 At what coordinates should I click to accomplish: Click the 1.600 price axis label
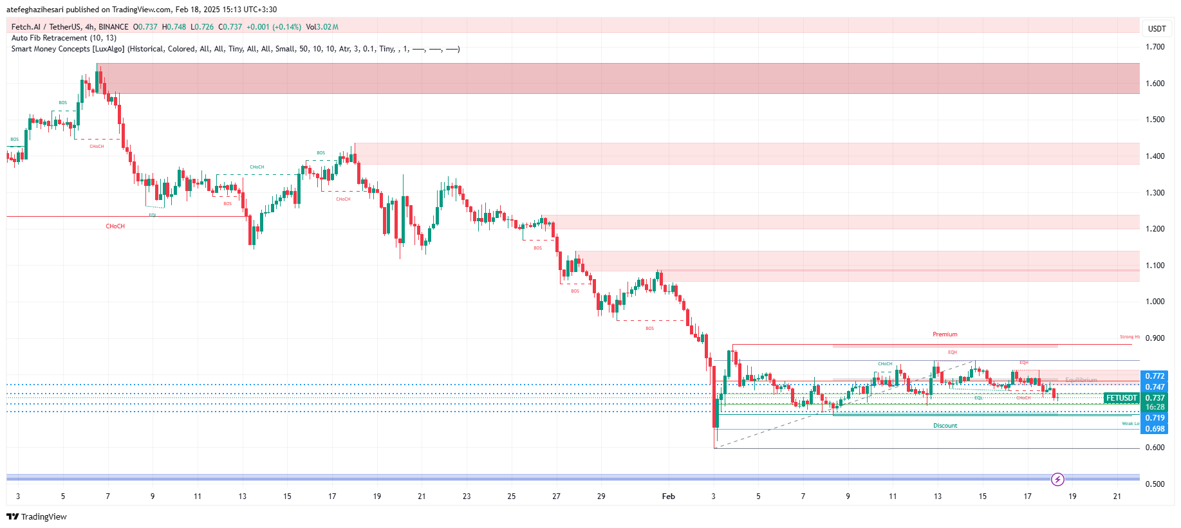click(1155, 84)
